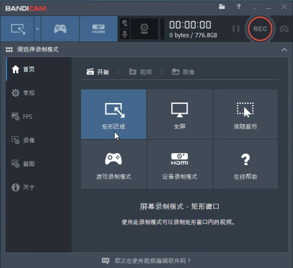This screenshot has width=293, height=268.
Task: Toggle mouse cursor effect icon
Action: click(125, 24)
